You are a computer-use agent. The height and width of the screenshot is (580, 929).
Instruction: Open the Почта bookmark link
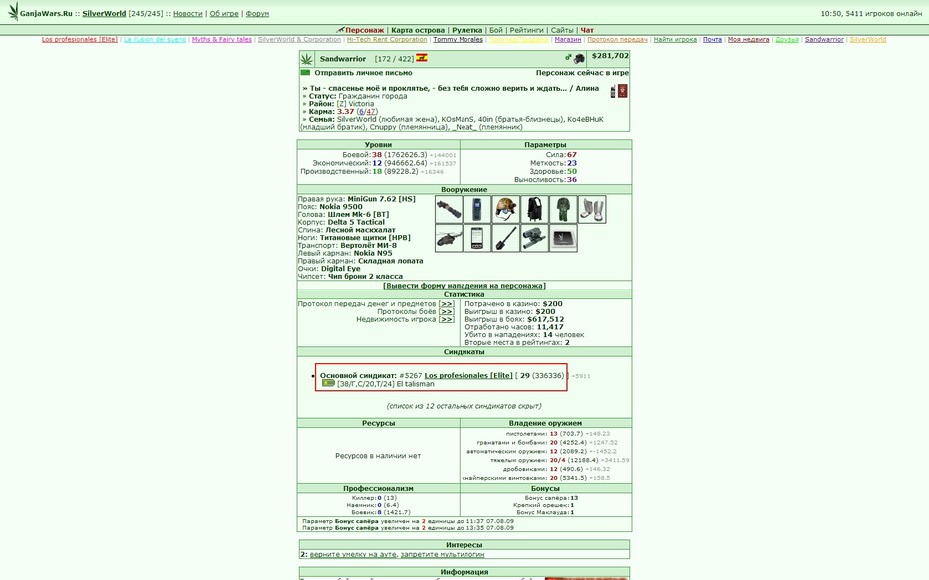(713, 40)
